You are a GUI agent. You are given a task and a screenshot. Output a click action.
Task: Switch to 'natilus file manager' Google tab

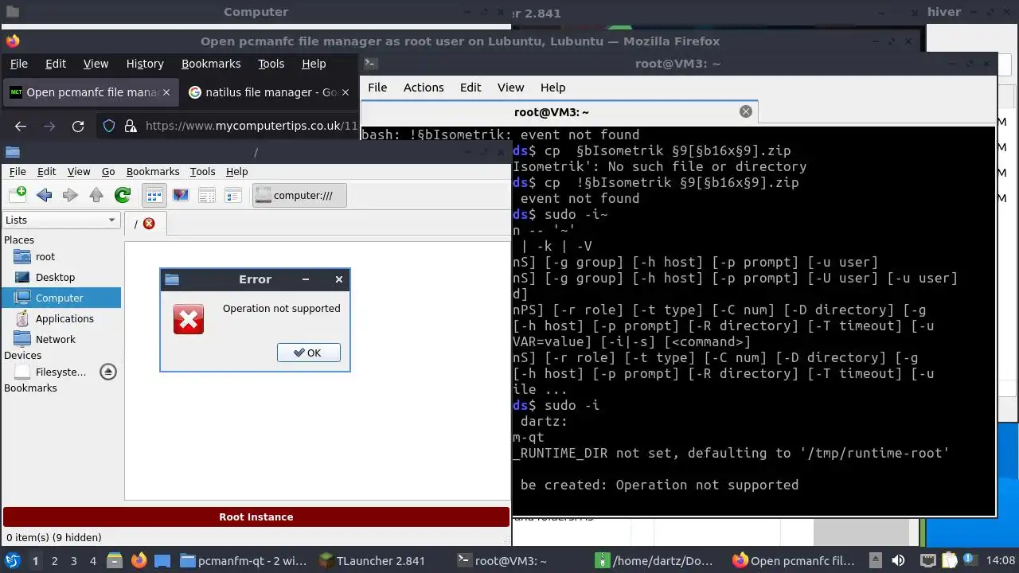(x=268, y=92)
